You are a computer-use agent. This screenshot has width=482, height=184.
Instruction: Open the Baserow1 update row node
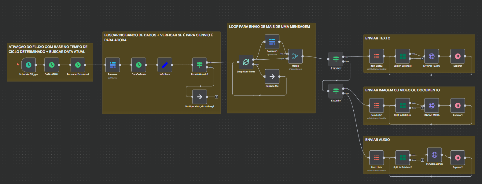272,42
